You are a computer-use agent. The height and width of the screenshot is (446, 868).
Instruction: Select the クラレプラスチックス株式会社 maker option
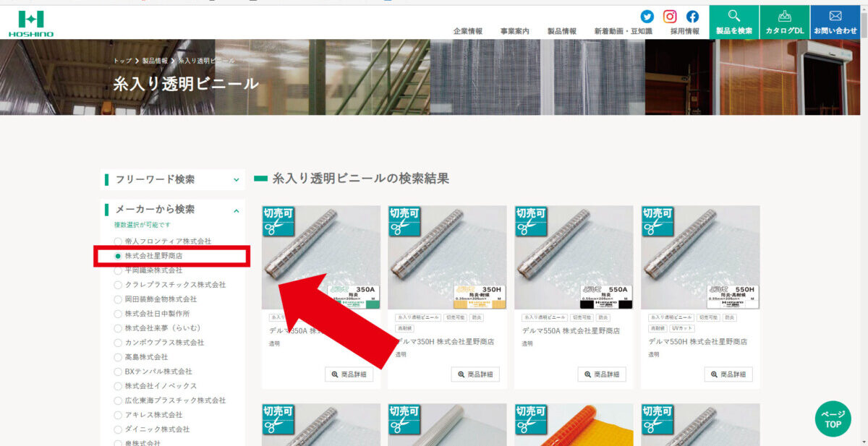170,284
